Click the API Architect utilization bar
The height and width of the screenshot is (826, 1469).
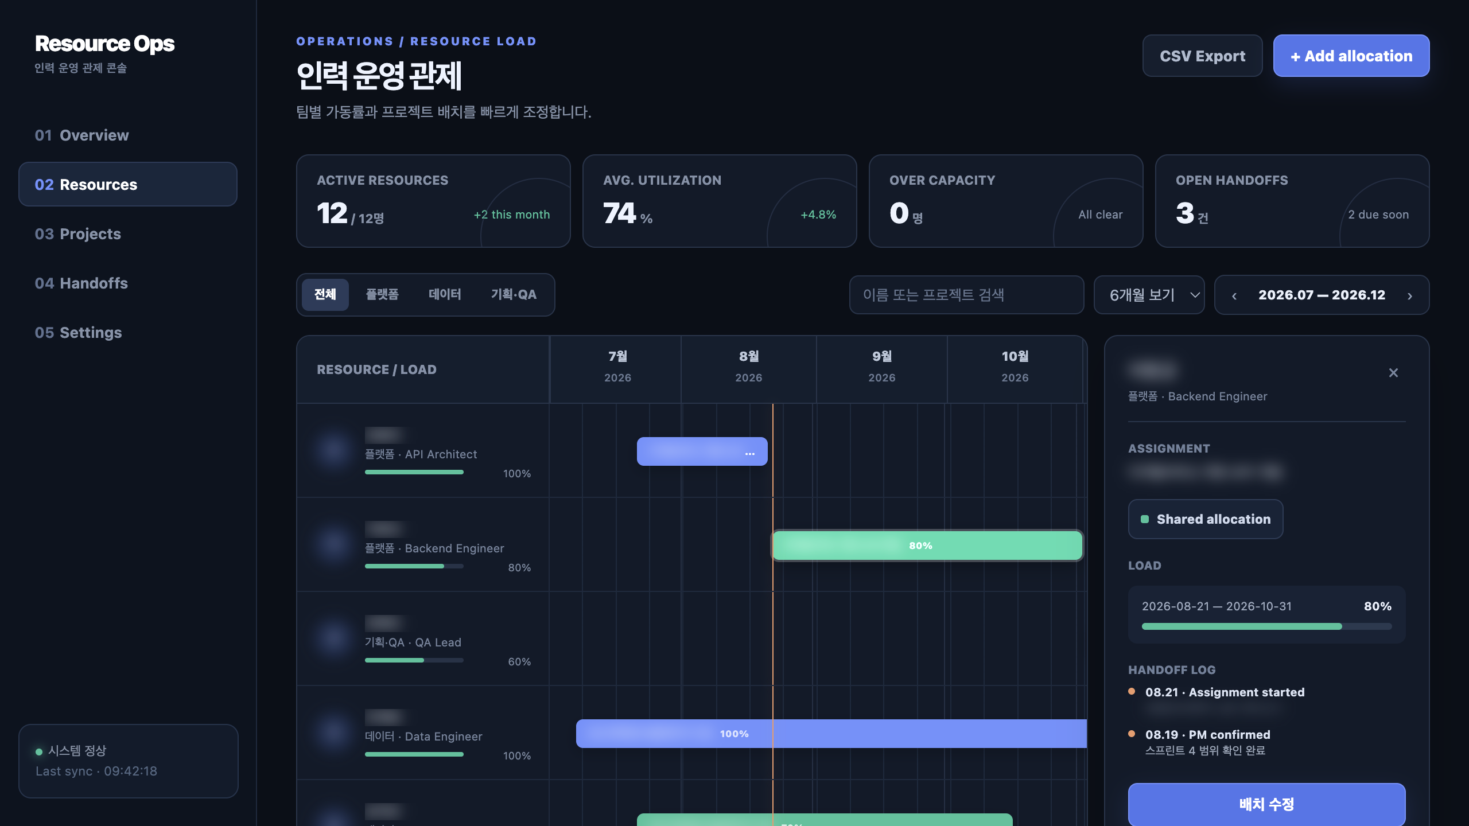[x=414, y=472]
